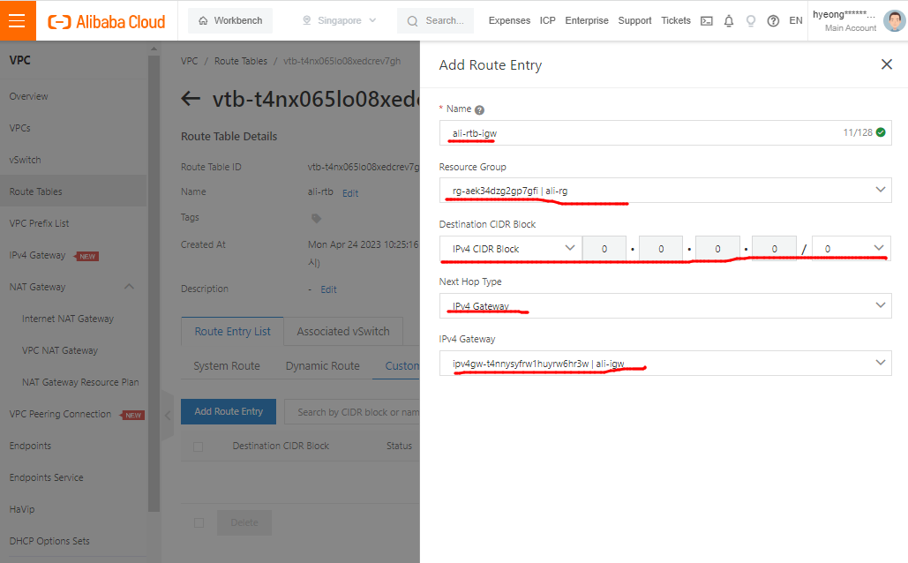
Task: Click Edit link next to Description
Action: [x=328, y=289]
